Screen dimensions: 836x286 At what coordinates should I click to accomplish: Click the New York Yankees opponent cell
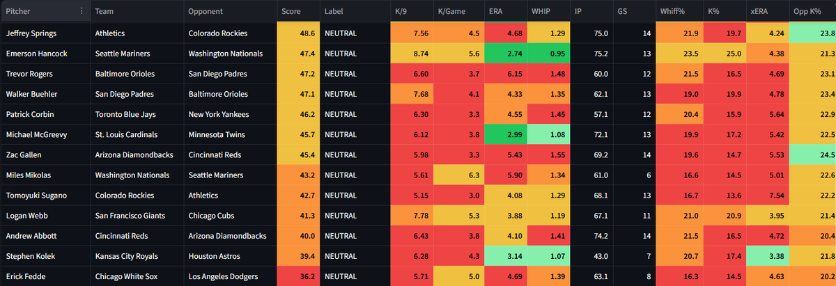(x=231, y=114)
